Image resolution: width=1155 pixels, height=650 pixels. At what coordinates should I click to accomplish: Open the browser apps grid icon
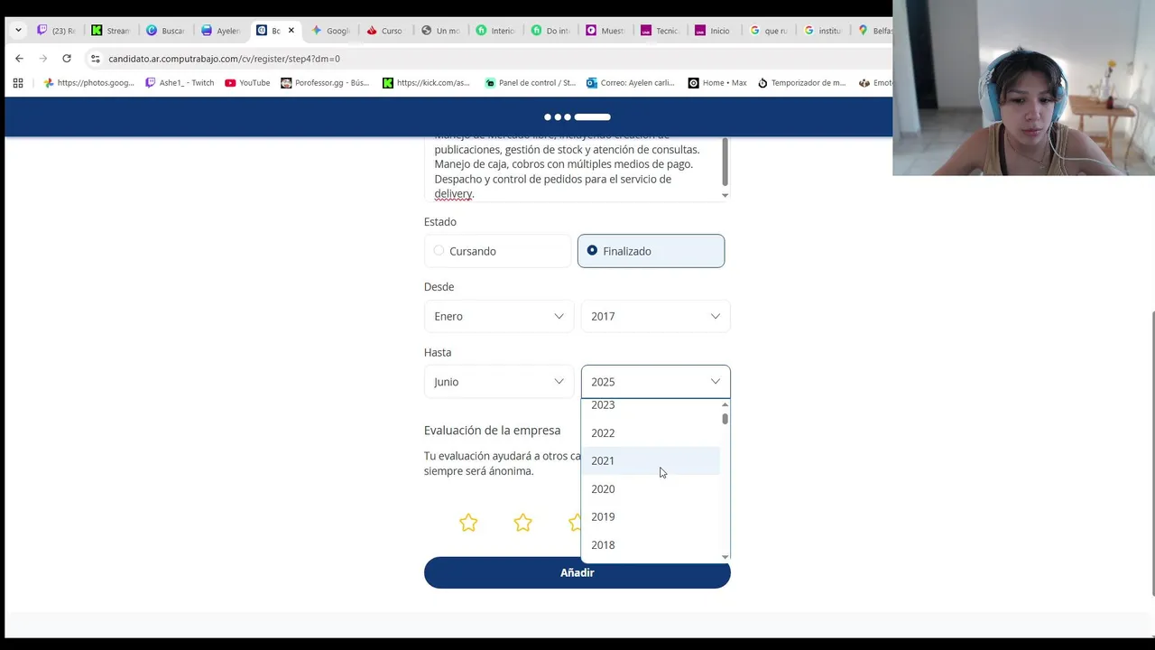point(17,82)
